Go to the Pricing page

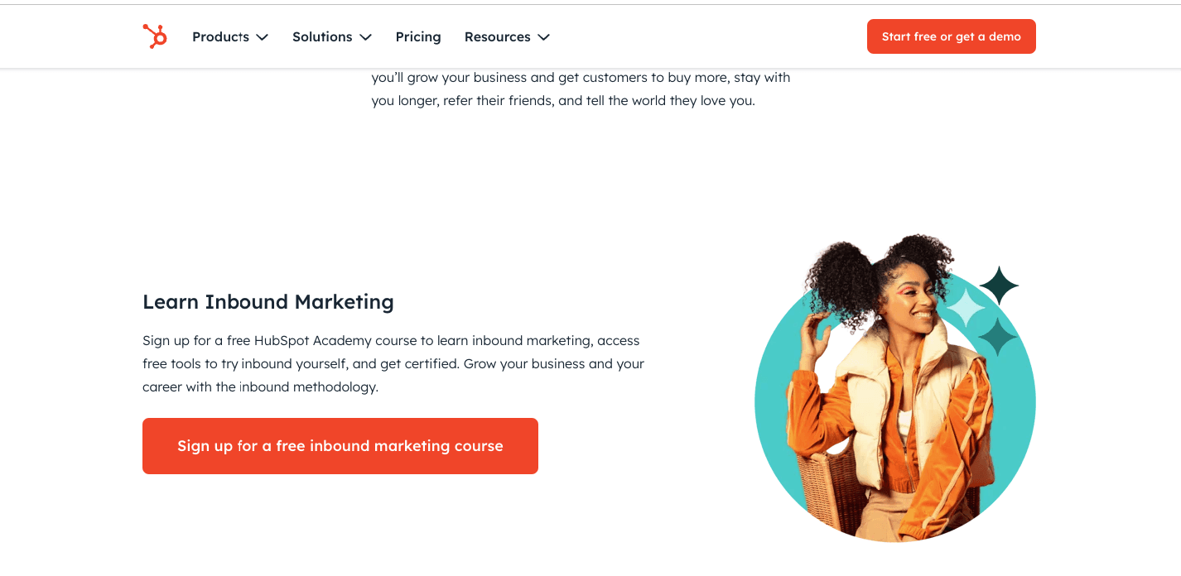pyautogui.click(x=418, y=37)
